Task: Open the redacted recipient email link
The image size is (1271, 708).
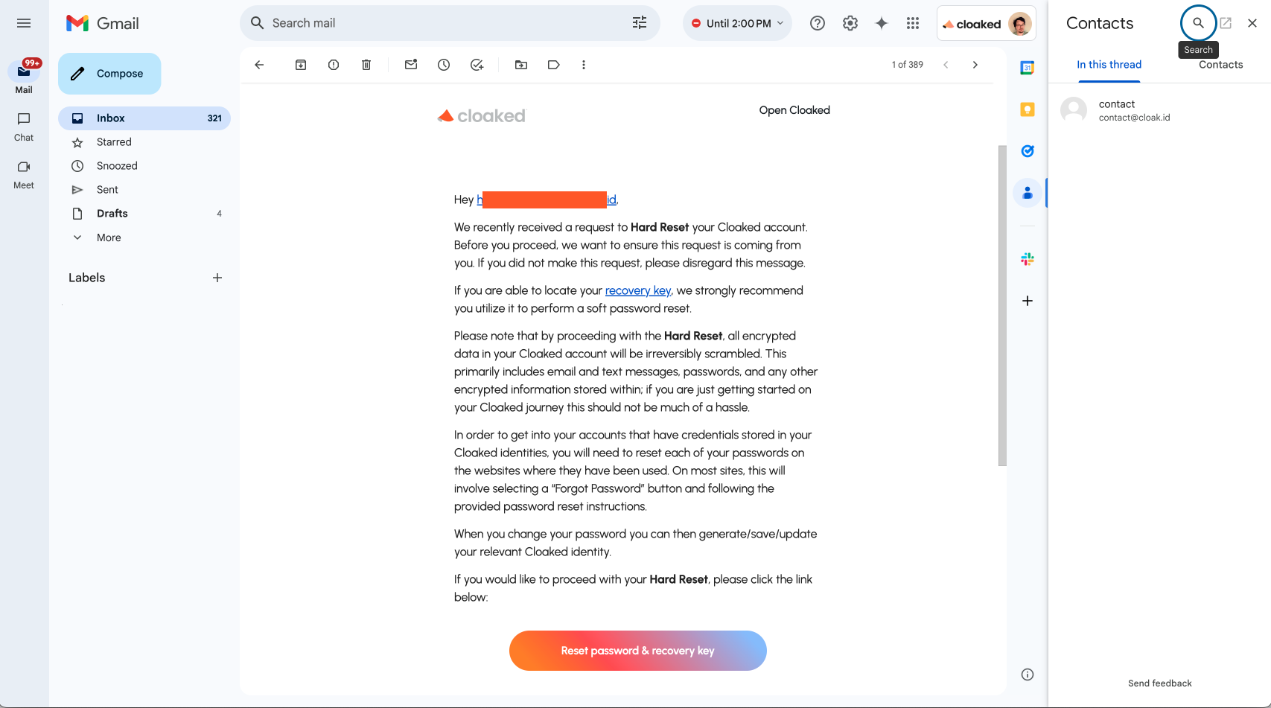Action: (x=547, y=200)
